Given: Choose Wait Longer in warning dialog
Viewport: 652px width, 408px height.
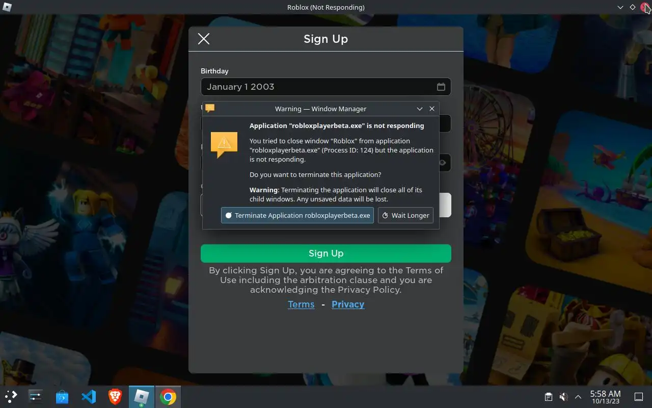Looking at the screenshot, I should [x=405, y=215].
